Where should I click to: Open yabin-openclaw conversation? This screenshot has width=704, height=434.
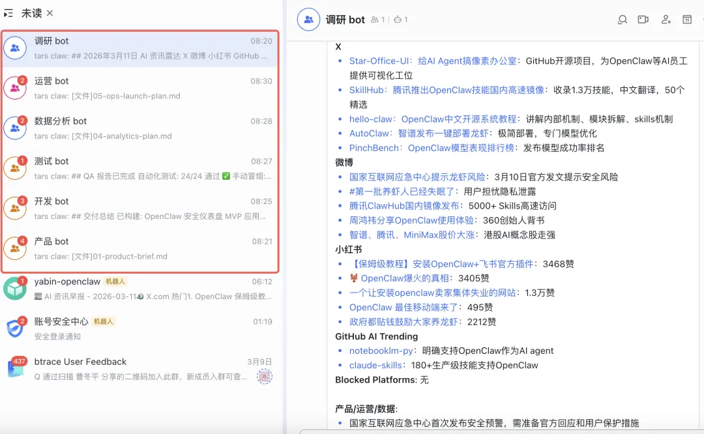[x=140, y=289]
